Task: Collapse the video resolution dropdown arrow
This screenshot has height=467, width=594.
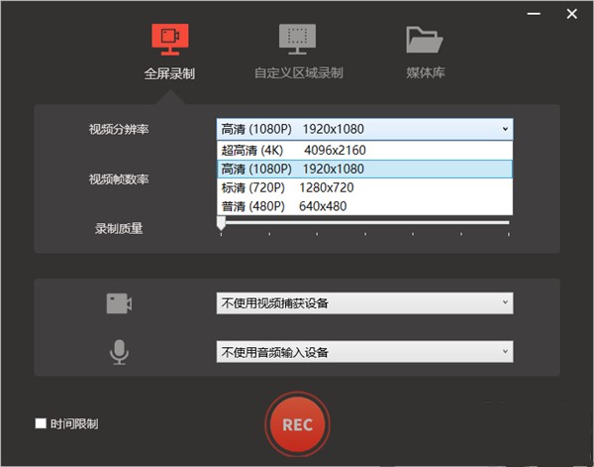Action: point(505,129)
